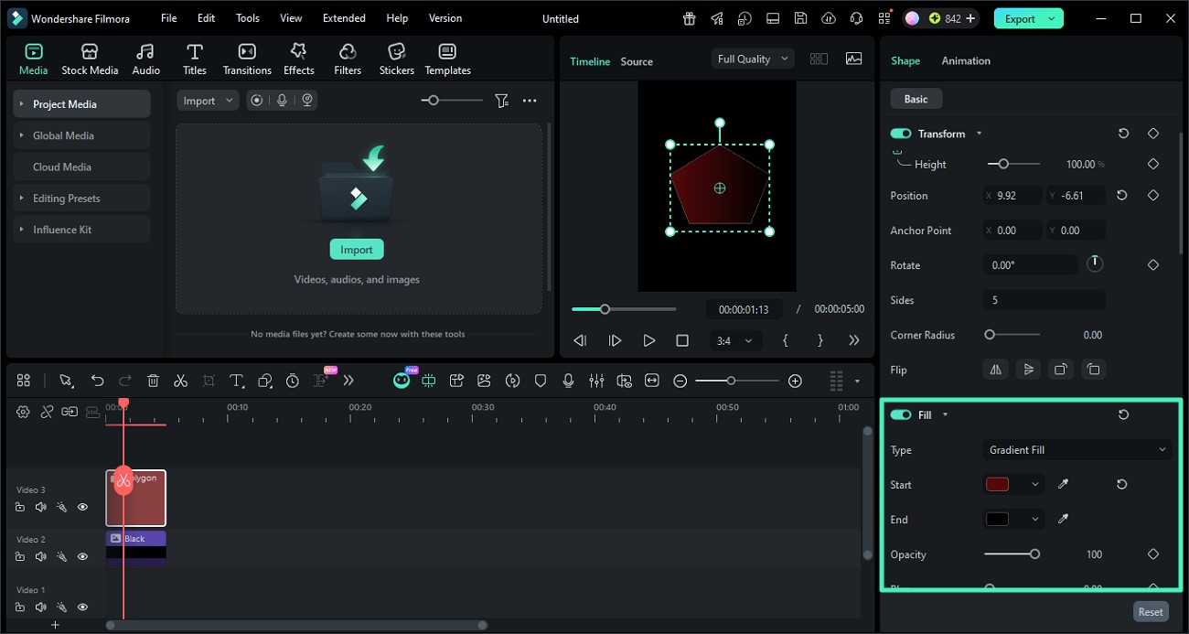
Task: Mute the Video 2 track
Action: point(40,556)
